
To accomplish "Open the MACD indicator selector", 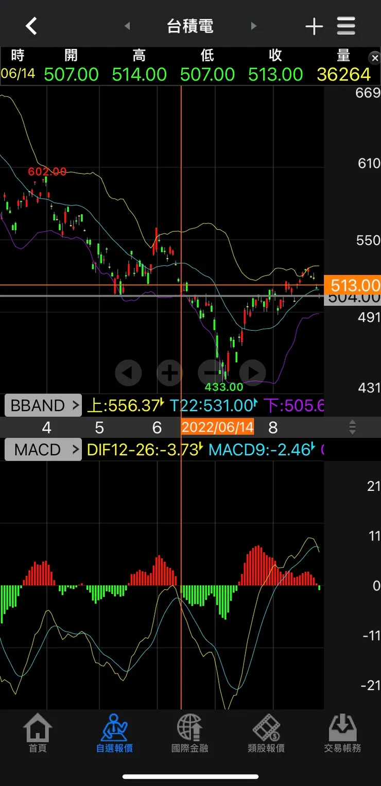I will [x=43, y=450].
